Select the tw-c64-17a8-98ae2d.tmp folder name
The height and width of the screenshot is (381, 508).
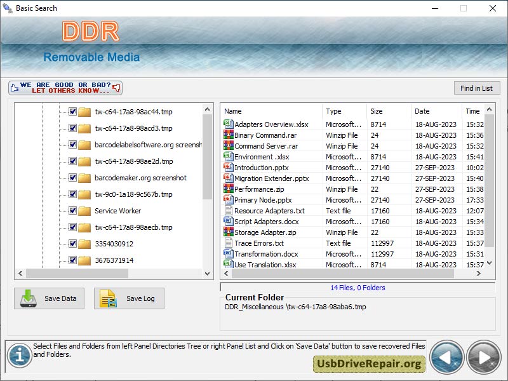(x=134, y=161)
